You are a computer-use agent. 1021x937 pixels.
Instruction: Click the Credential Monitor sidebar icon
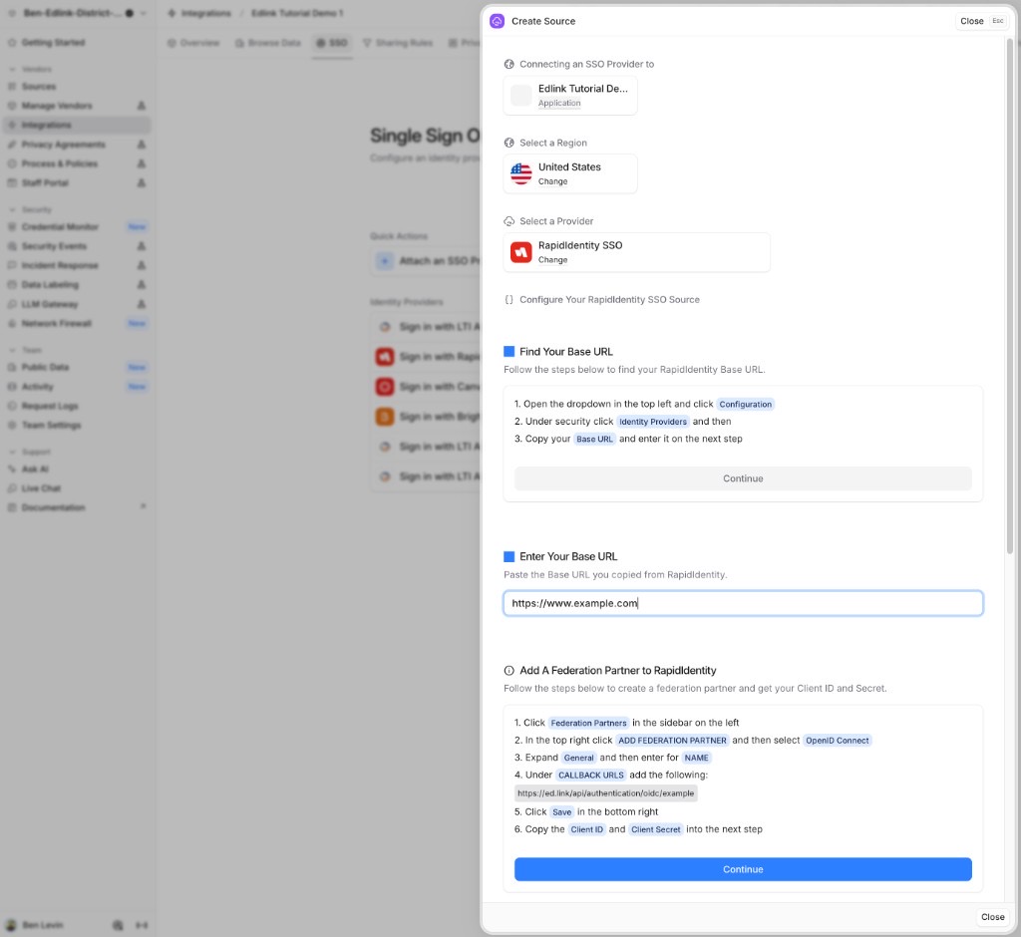12,226
